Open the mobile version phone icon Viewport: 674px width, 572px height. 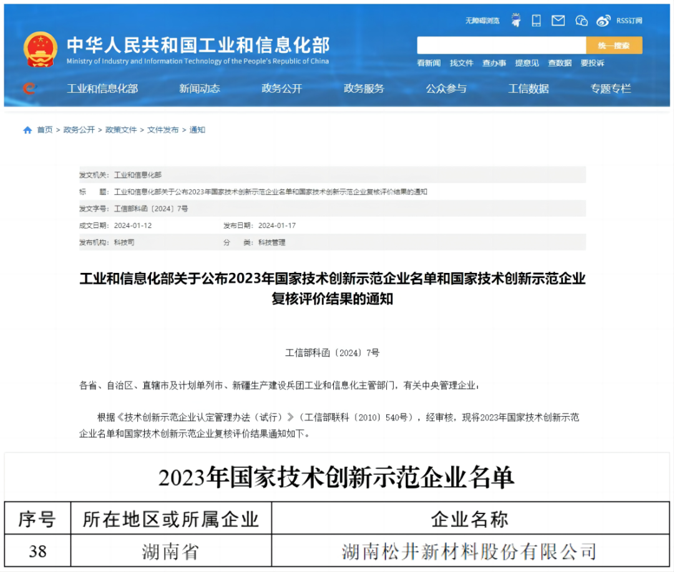[x=536, y=20]
